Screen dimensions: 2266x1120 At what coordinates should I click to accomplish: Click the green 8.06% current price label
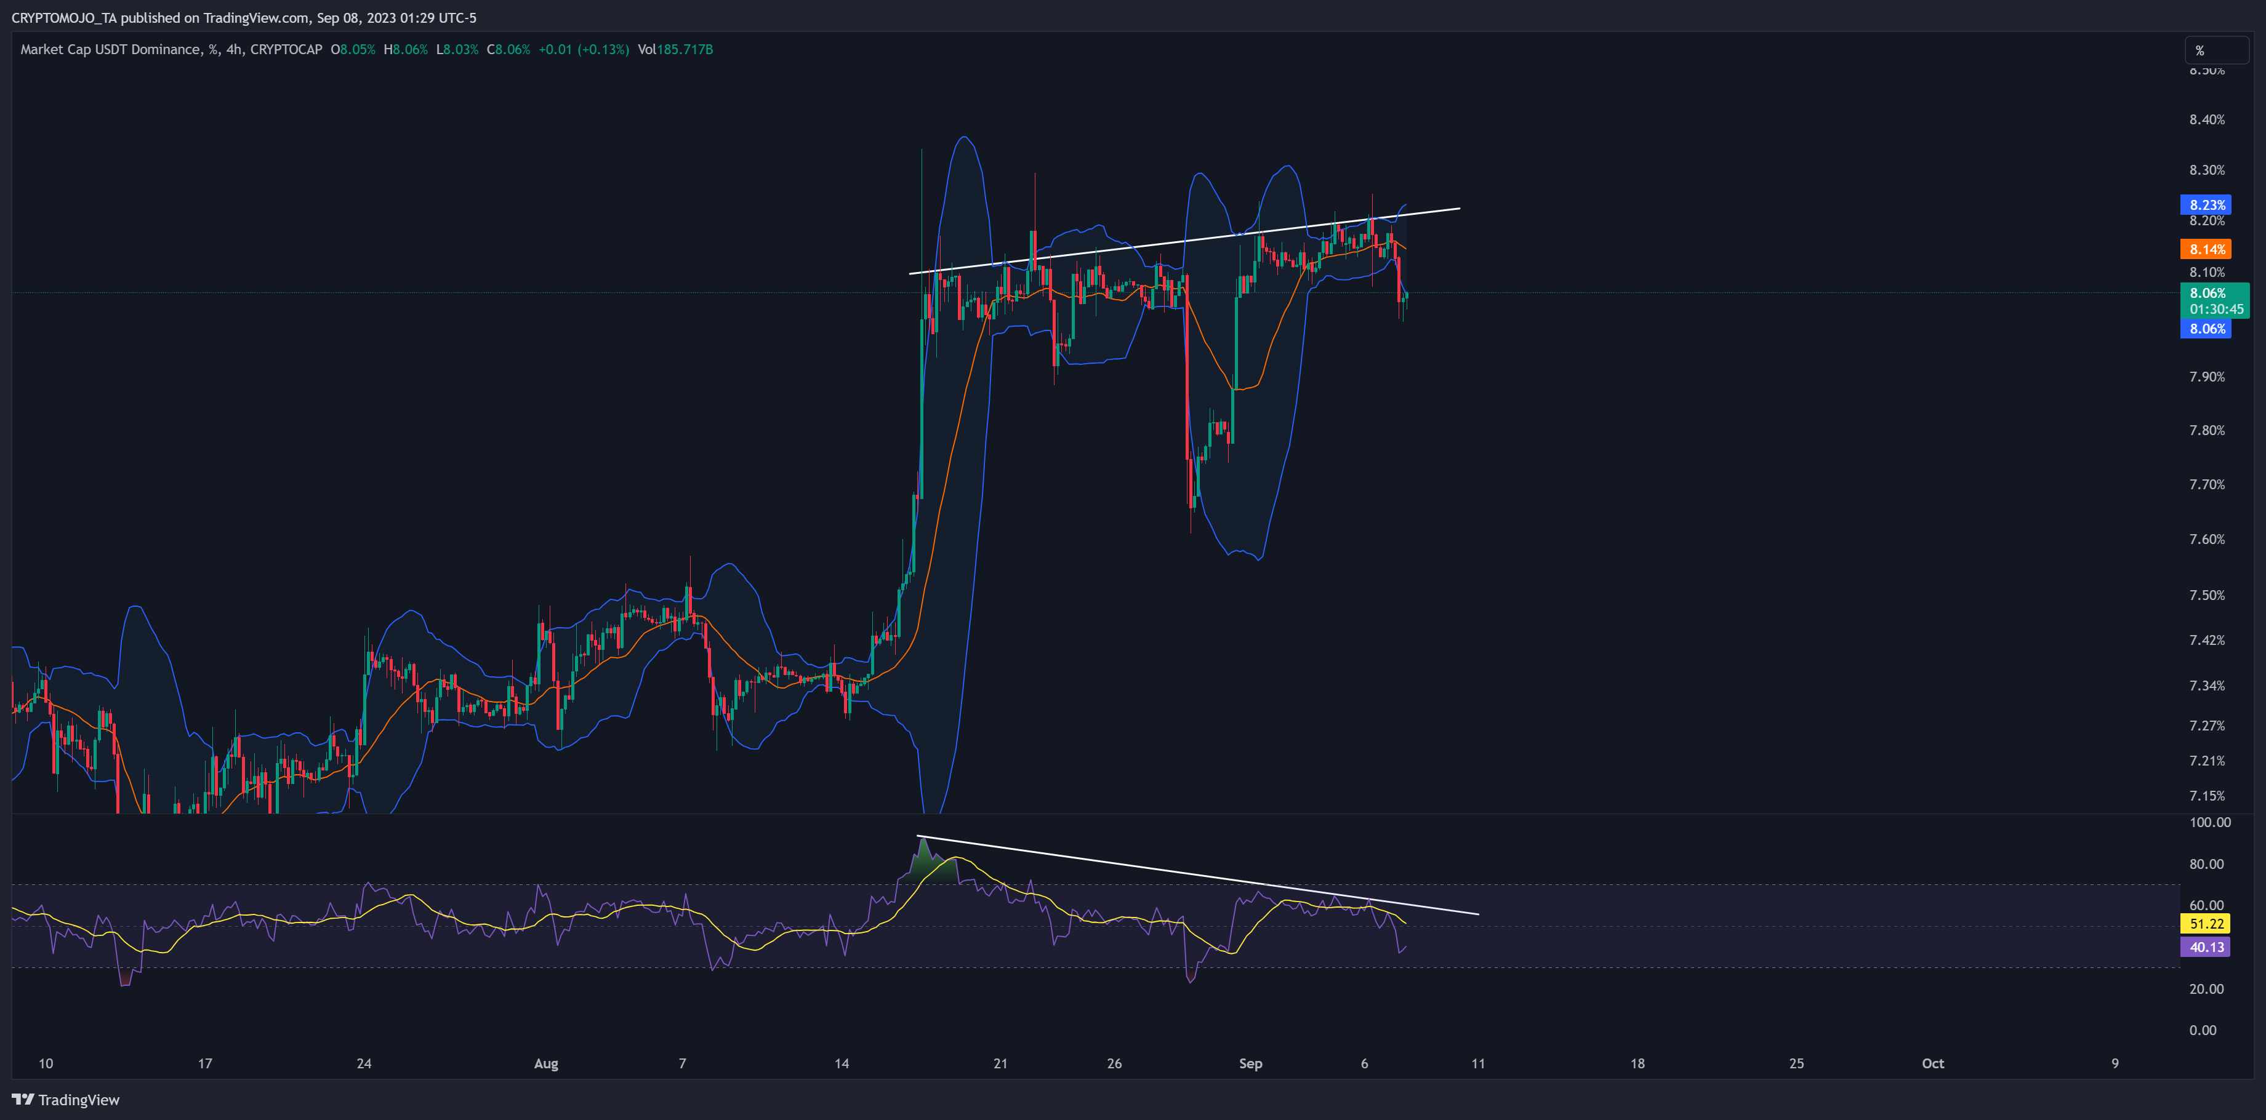2208,293
